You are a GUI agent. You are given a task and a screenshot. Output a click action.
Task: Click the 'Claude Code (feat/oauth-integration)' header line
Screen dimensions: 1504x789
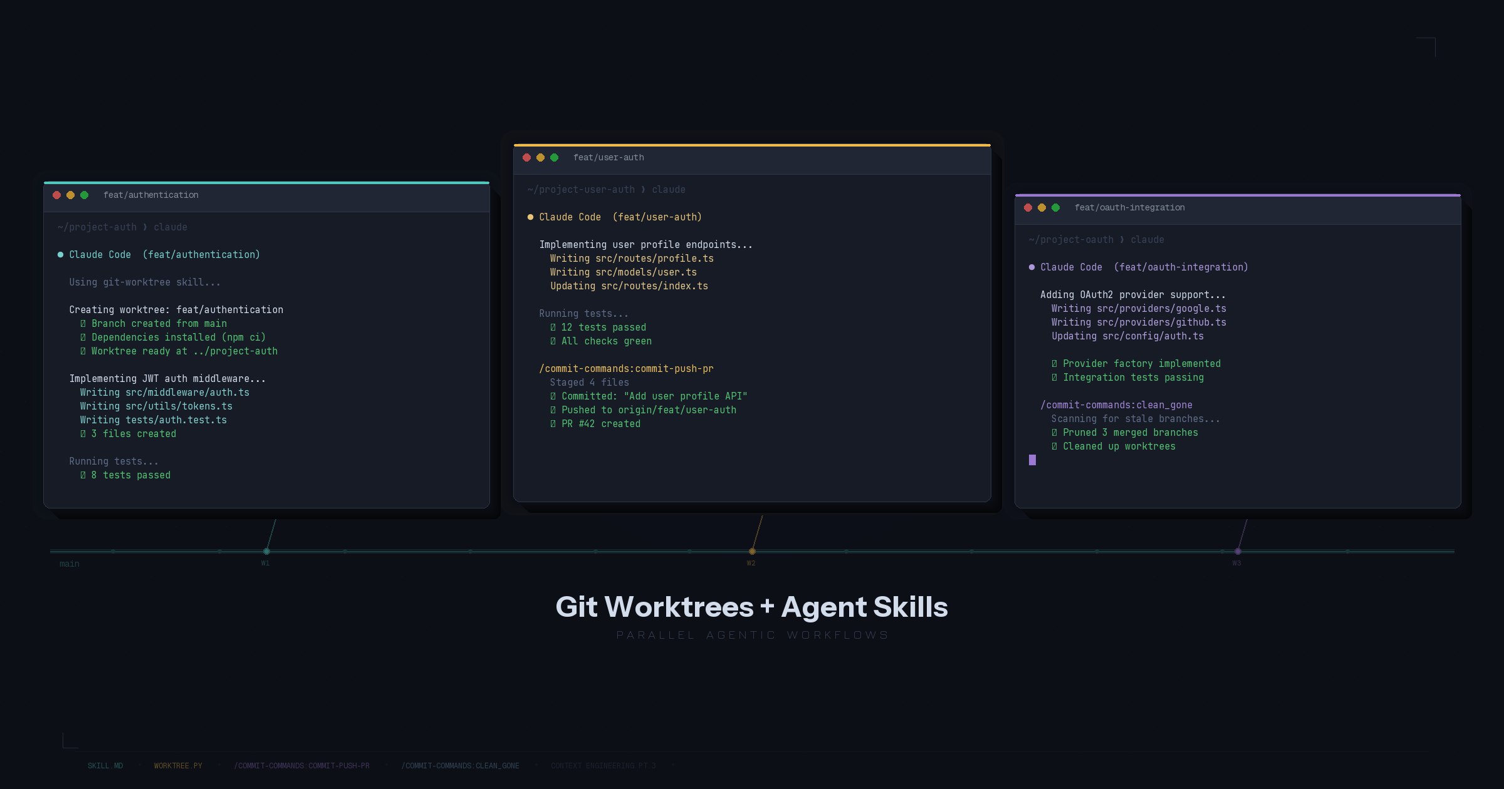pos(1139,267)
